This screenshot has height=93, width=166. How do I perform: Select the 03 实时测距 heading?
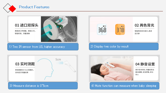tap(25, 64)
